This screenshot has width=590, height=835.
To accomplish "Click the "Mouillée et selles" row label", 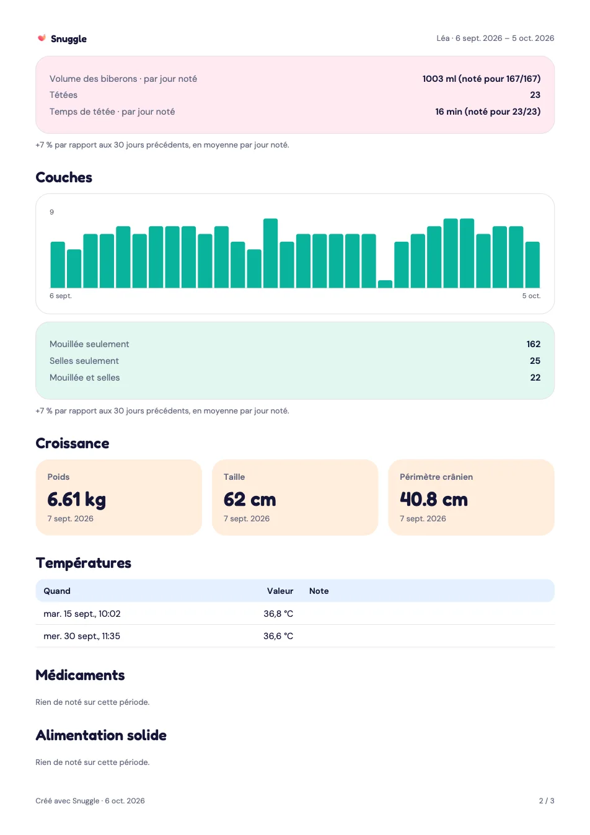I will point(85,378).
